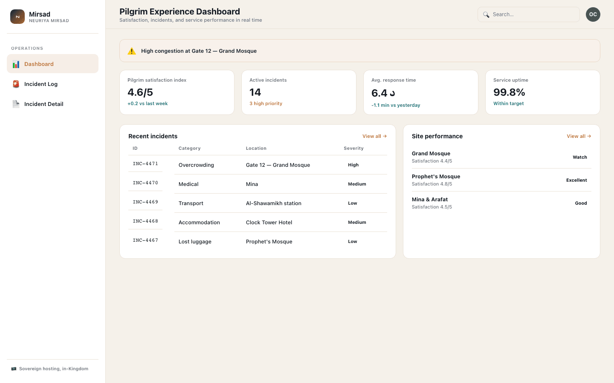Click the Mirsad logo icon
Image resolution: width=614 pixels, height=383 pixels.
(x=17, y=17)
